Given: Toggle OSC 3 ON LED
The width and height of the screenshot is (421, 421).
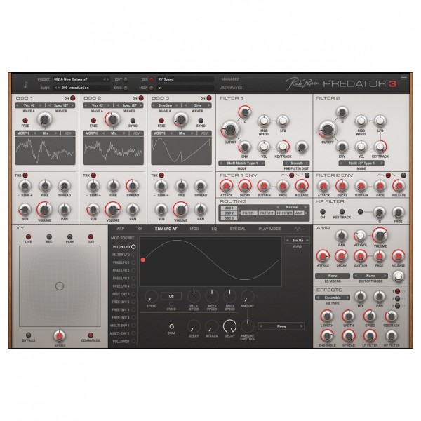Looking at the screenshot, I should pos(209,98).
